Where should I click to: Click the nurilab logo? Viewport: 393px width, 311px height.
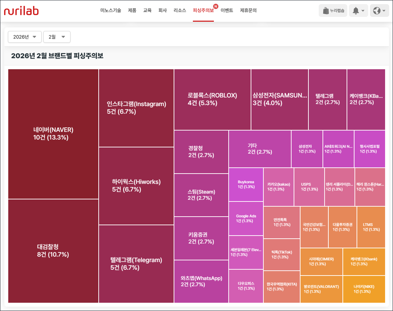point(21,11)
